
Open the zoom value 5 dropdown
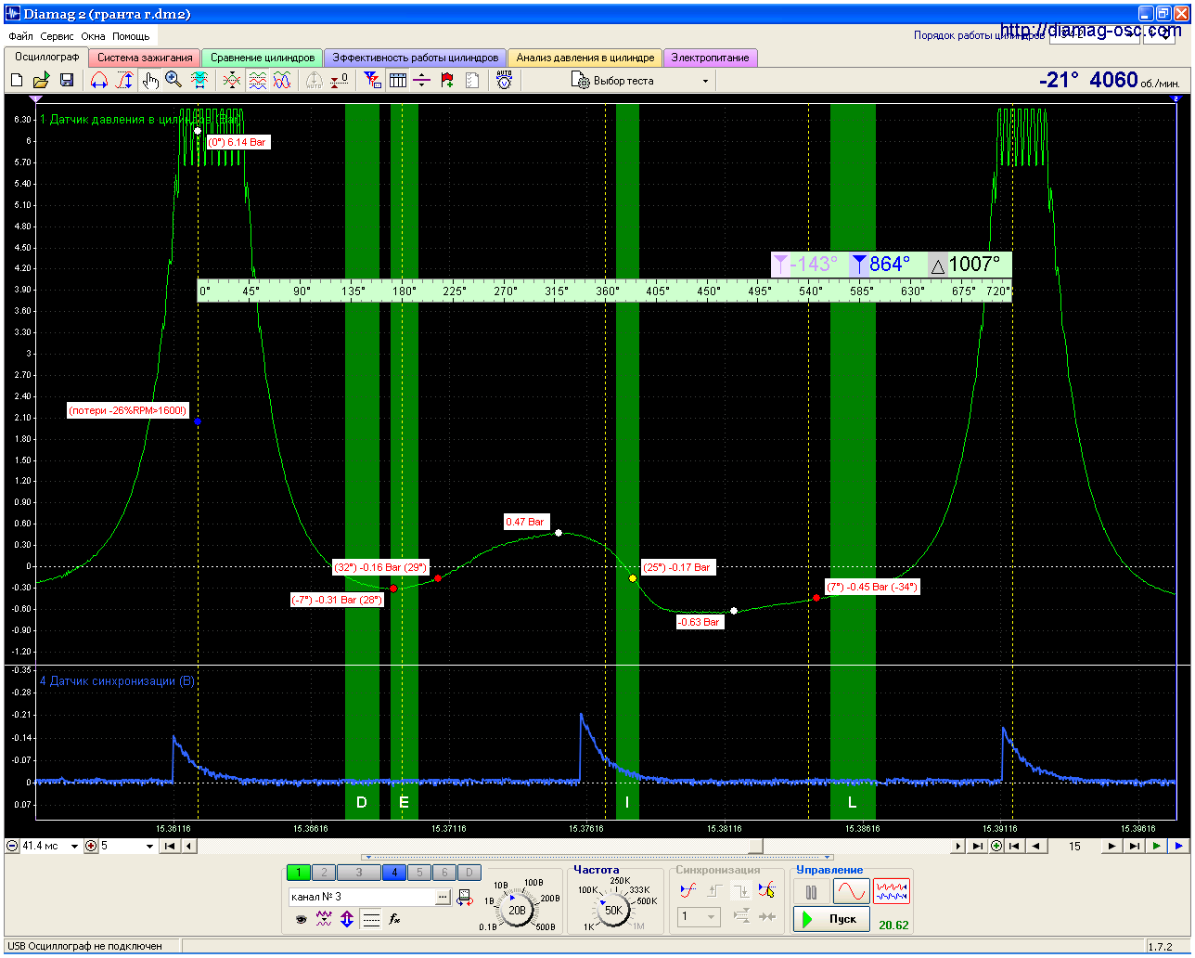click(x=149, y=847)
